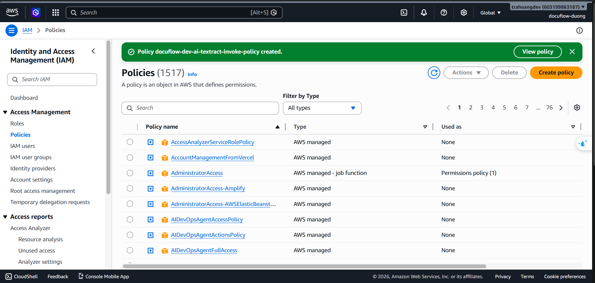Go to next page of policies
This screenshot has width=595, height=283.
click(561, 108)
